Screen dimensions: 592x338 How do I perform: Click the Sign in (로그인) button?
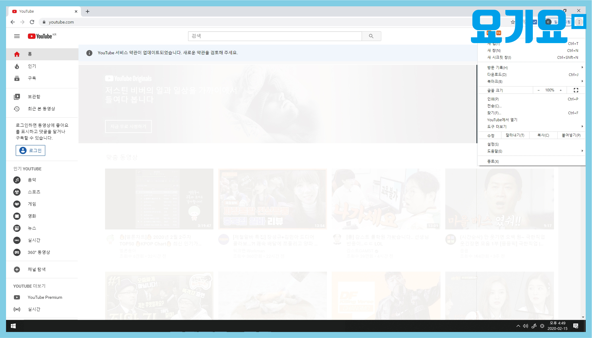coord(30,150)
